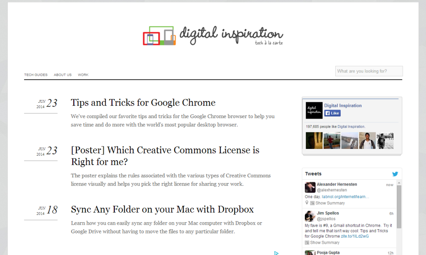Click the Tweets scrollbar up arrow

[399, 183]
